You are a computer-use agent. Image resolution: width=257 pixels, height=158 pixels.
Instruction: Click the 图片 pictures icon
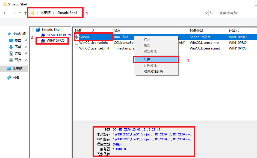[x=11, y=60]
